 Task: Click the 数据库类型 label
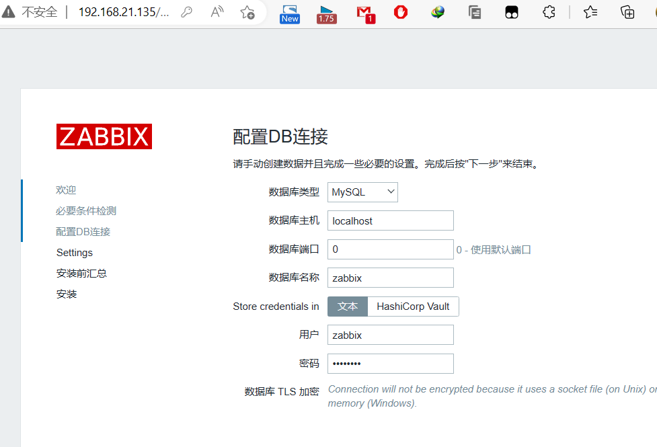[294, 192]
